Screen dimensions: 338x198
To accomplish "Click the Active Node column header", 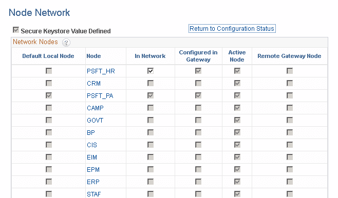I will click(x=237, y=56).
